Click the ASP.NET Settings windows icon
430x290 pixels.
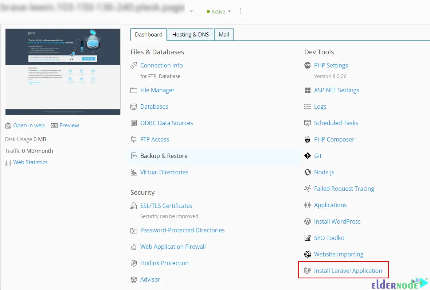pyautogui.click(x=308, y=90)
